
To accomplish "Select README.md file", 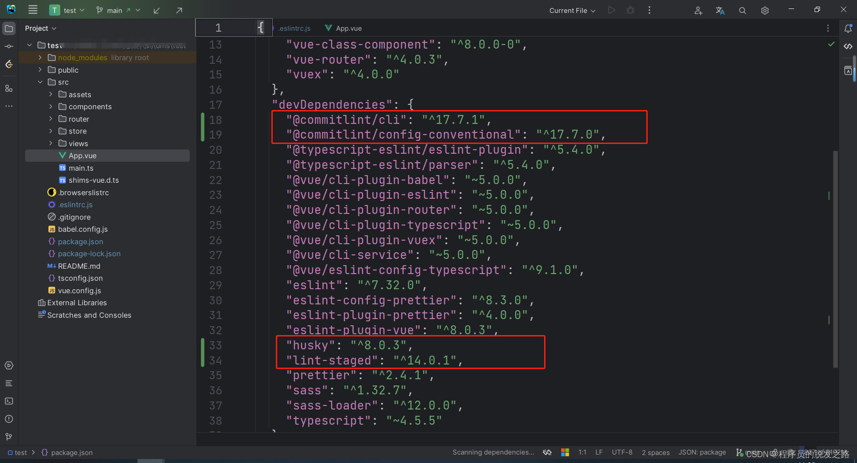I will (x=79, y=266).
